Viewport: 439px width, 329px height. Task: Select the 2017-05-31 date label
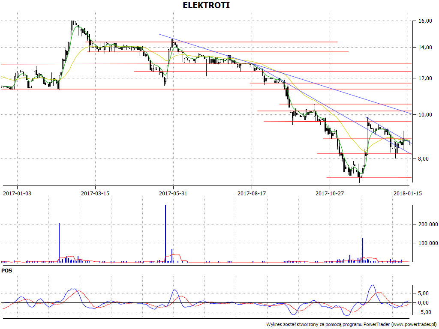pos(173,193)
